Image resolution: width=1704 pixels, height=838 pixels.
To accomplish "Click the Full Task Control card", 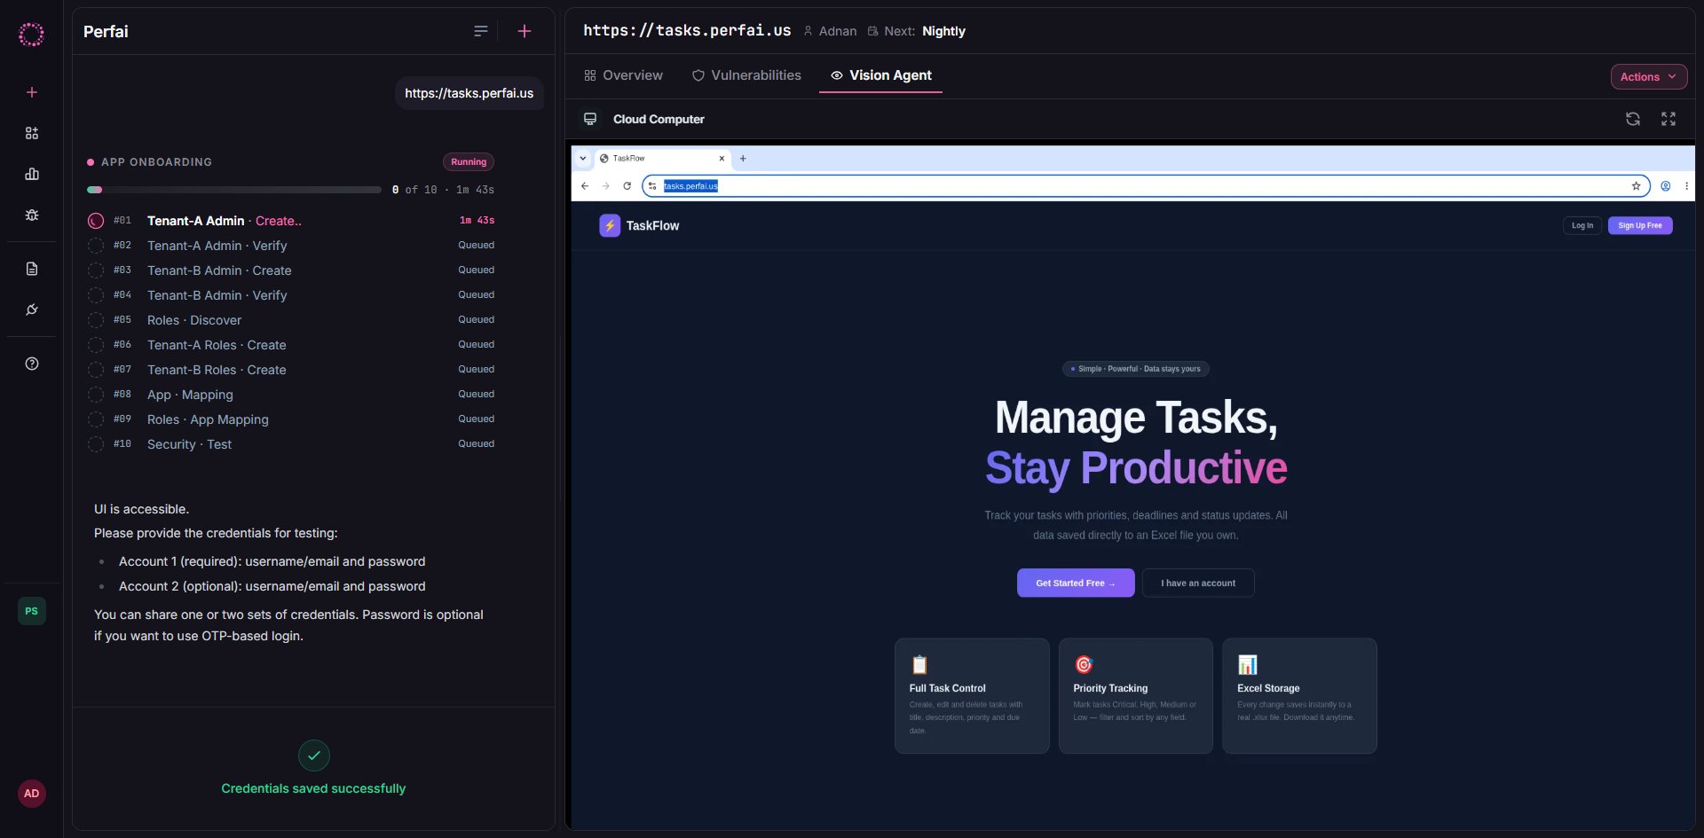I will [x=972, y=696].
